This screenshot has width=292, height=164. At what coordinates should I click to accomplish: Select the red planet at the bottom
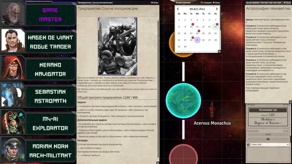[x=183, y=154]
